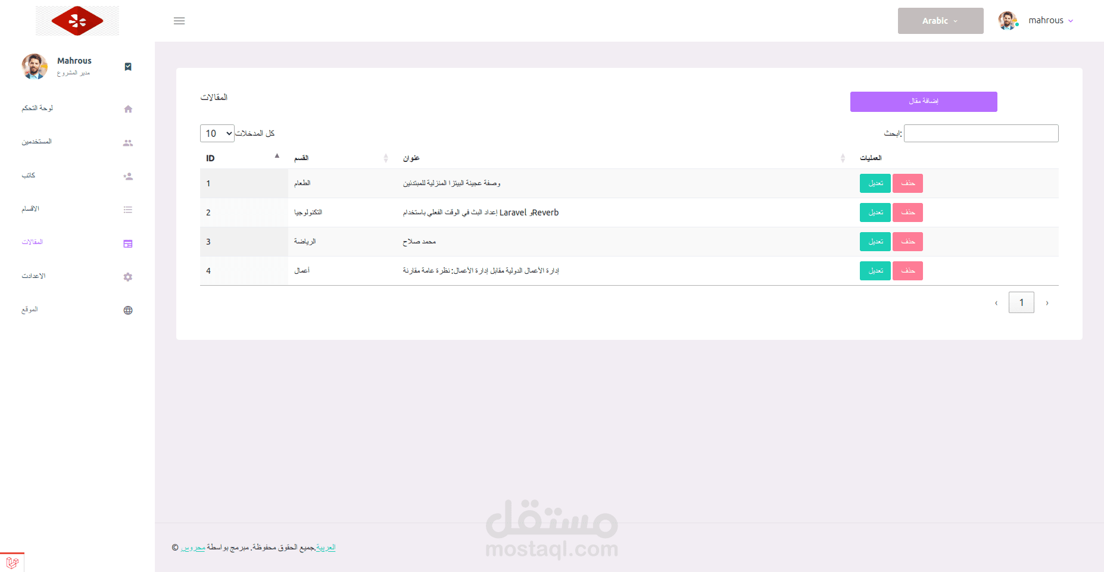The width and height of the screenshot is (1104, 572).
Task: Click the مدير المشروع role label
Action: point(73,73)
